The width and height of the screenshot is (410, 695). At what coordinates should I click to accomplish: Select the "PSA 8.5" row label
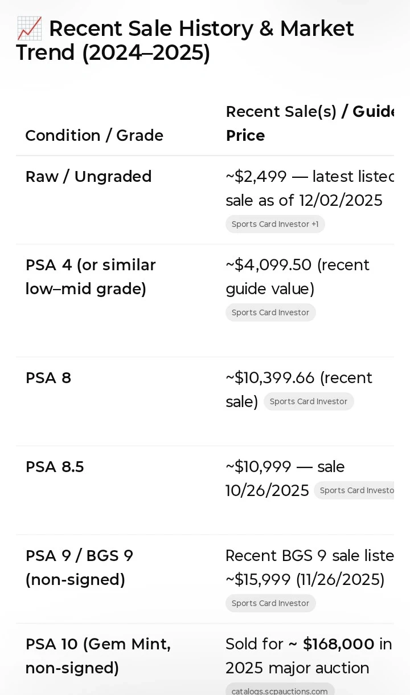point(55,467)
